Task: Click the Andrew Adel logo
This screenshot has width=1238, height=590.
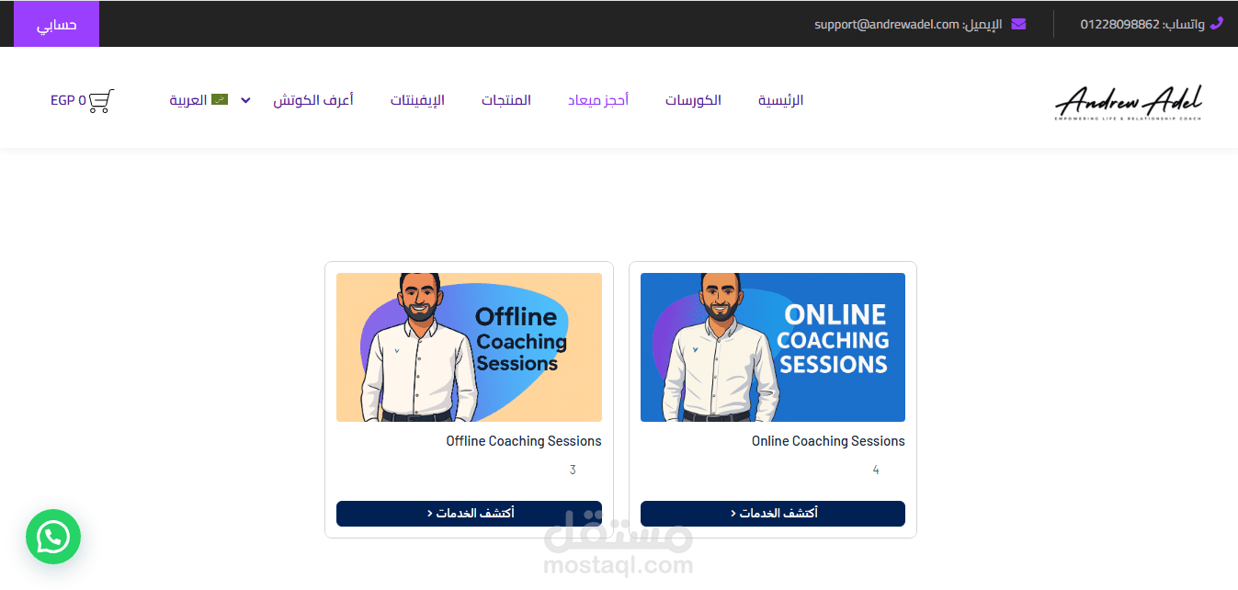Action: (x=1129, y=102)
